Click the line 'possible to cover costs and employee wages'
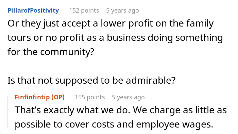Image resolution: width=238 pixels, height=134 pixels. (114, 124)
